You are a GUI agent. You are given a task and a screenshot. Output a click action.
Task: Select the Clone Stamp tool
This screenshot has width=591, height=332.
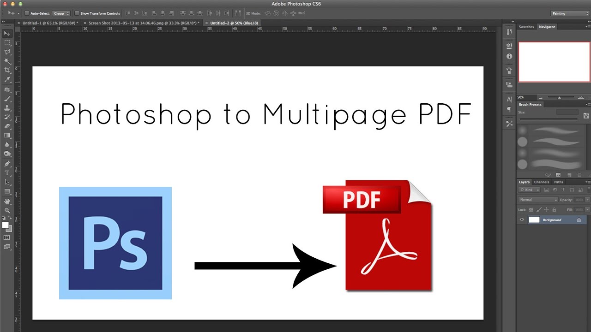7,108
